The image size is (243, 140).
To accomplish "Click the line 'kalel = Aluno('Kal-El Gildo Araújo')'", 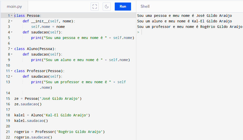I will [x=52, y=115].
